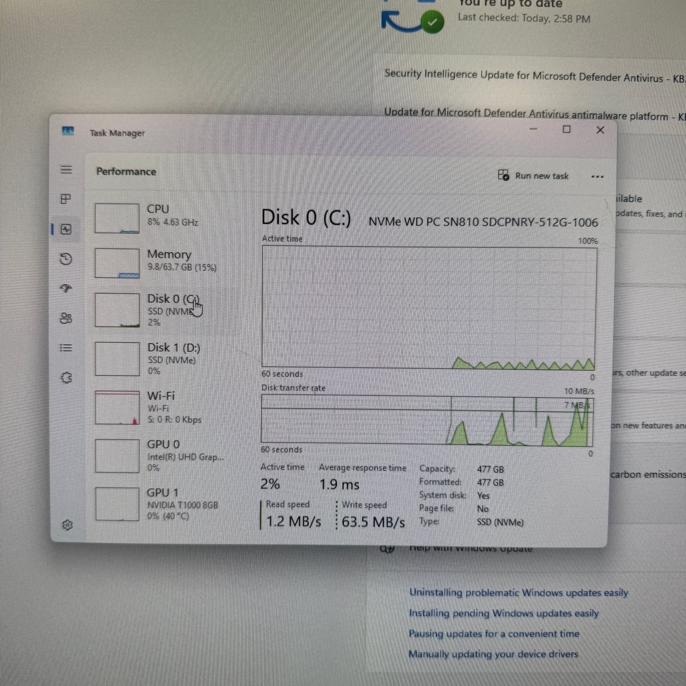Click the Task Manager app icon in title bar
This screenshot has height=686, width=686.
coord(68,131)
